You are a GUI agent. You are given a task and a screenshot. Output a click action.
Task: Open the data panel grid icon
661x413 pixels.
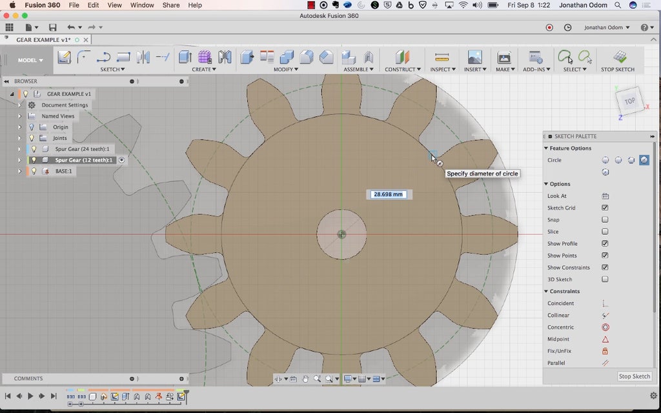(9, 28)
